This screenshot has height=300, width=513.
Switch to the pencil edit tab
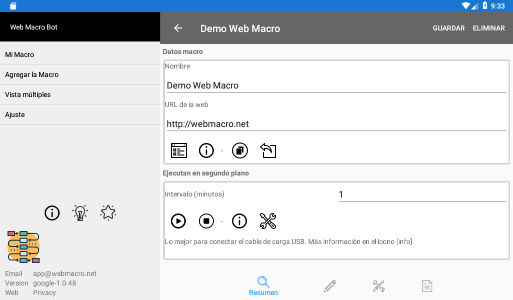pos(330,286)
